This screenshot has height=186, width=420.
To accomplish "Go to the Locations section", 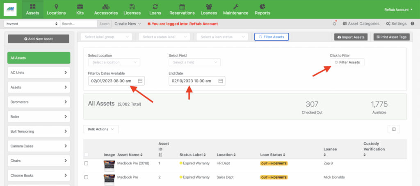I will pos(56,9).
